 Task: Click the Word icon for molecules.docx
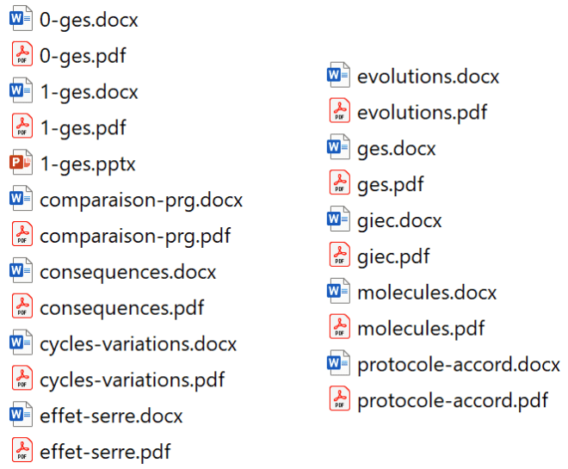pos(339,292)
